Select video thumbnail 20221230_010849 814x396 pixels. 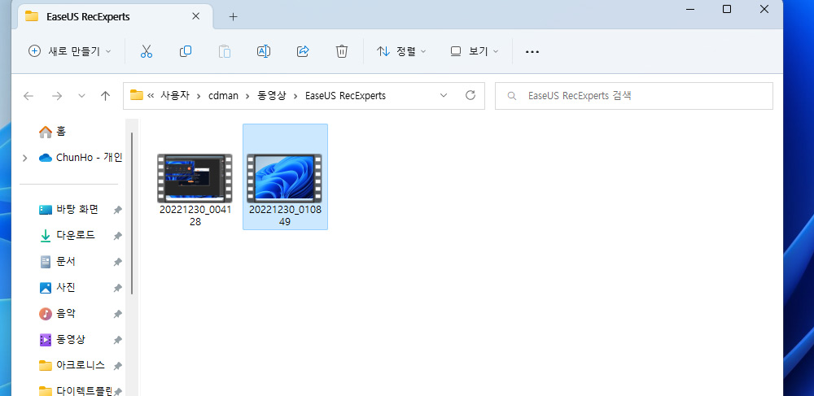click(285, 176)
